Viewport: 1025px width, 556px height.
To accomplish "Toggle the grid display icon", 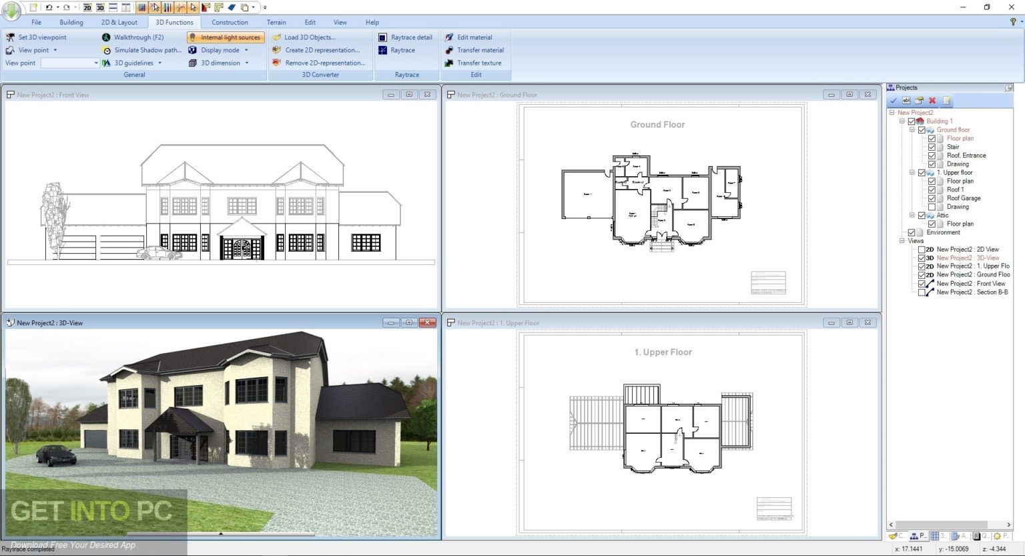I will [x=142, y=7].
